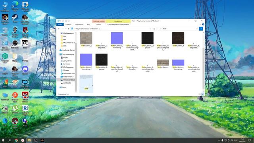Select Videos (Видео) in sidebar
The image size is (254, 143).
[x=64, y=58]
